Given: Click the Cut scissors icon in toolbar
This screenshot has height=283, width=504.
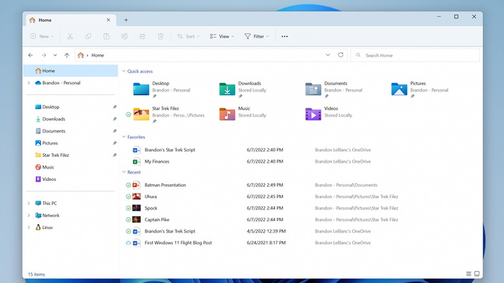Looking at the screenshot, I should point(70,37).
